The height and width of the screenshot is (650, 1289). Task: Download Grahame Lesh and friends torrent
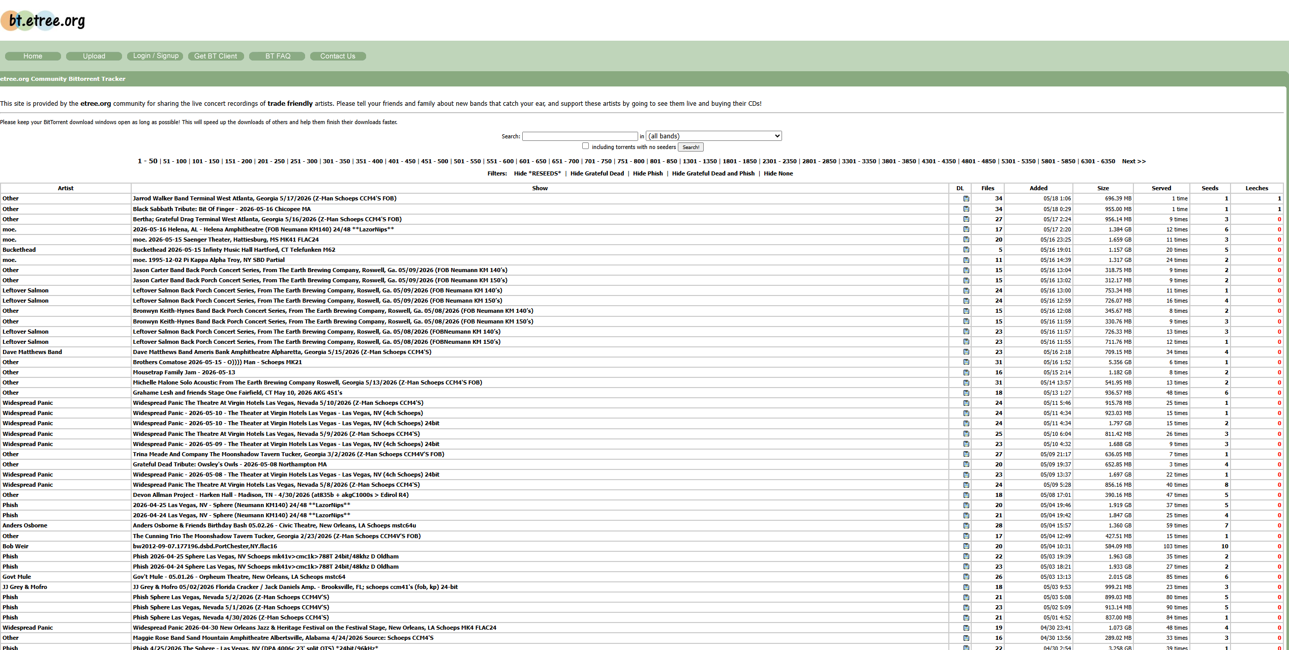(966, 393)
